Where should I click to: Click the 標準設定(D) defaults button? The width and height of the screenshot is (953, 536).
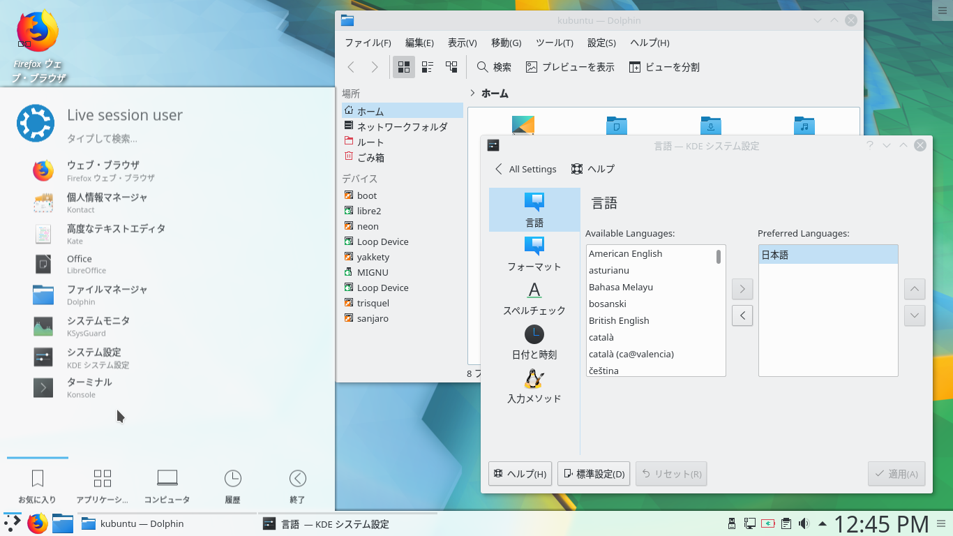coord(594,473)
